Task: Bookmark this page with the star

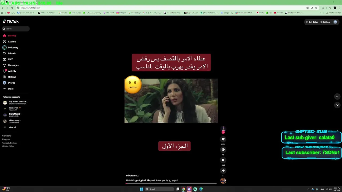Action: (316, 8)
